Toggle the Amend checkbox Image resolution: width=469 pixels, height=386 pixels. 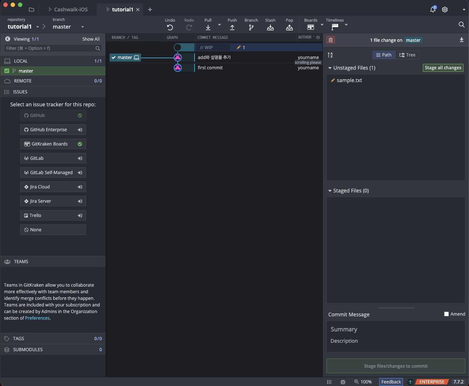pos(446,314)
